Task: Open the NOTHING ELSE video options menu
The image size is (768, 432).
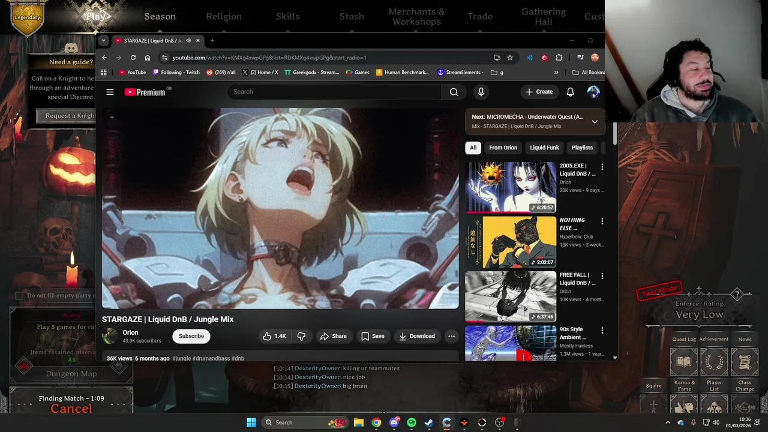Action: coord(602,221)
